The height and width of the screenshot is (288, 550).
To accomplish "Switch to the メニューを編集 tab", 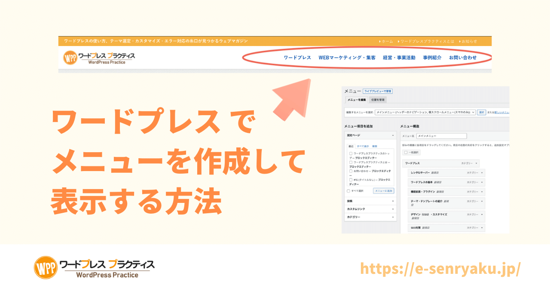I will [357, 100].
